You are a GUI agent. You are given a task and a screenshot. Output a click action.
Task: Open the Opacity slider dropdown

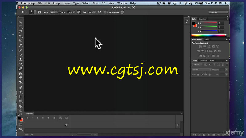coord(74,12)
